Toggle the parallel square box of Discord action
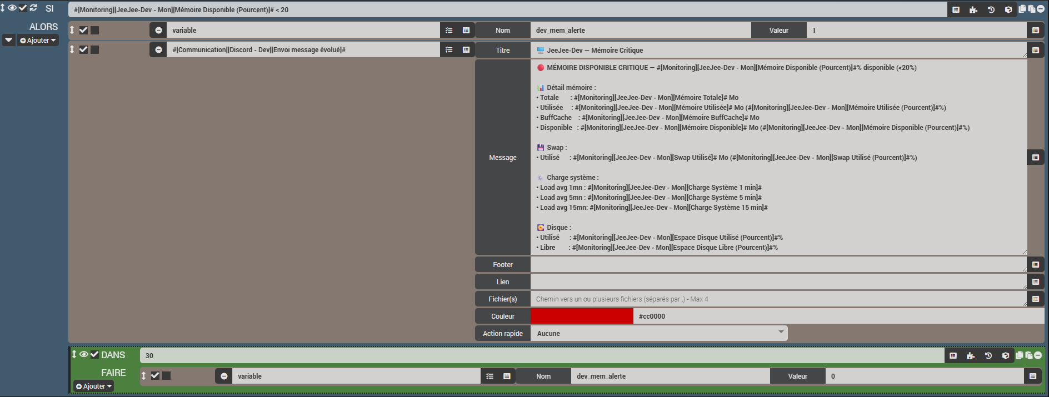This screenshot has width=1049, height=397. pyautogui.click(x=95, y=49)
